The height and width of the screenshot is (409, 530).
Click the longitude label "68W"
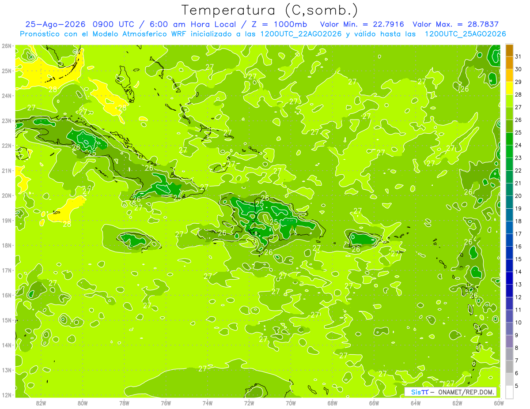pyautogui.click(x=333, y=403)
